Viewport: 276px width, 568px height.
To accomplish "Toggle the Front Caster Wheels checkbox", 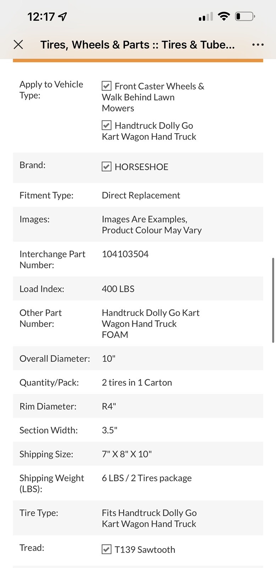I will click(106, 86).
